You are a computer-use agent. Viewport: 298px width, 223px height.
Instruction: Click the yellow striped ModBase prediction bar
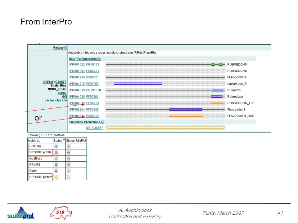pos(165,128)
